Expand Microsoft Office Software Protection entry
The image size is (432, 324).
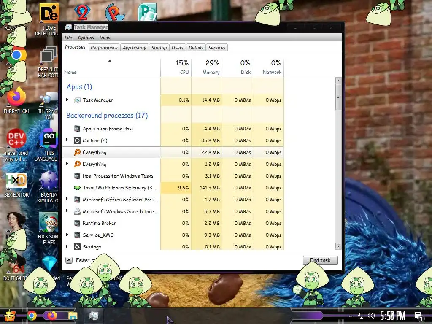(67, 199)
